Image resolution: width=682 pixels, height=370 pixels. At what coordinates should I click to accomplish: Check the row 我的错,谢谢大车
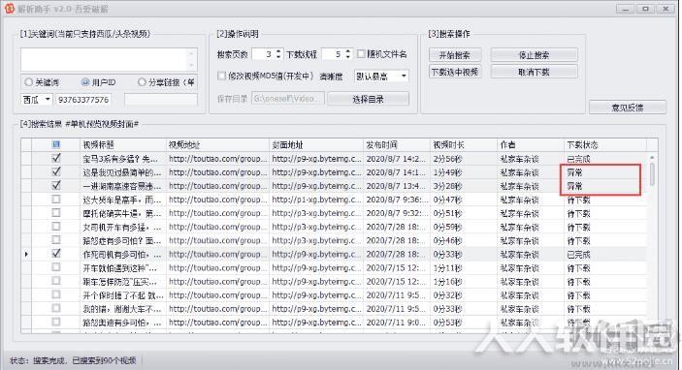coord(56,308)
